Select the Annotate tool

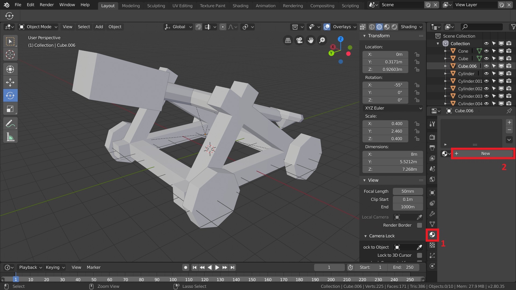tap(10, 124)
